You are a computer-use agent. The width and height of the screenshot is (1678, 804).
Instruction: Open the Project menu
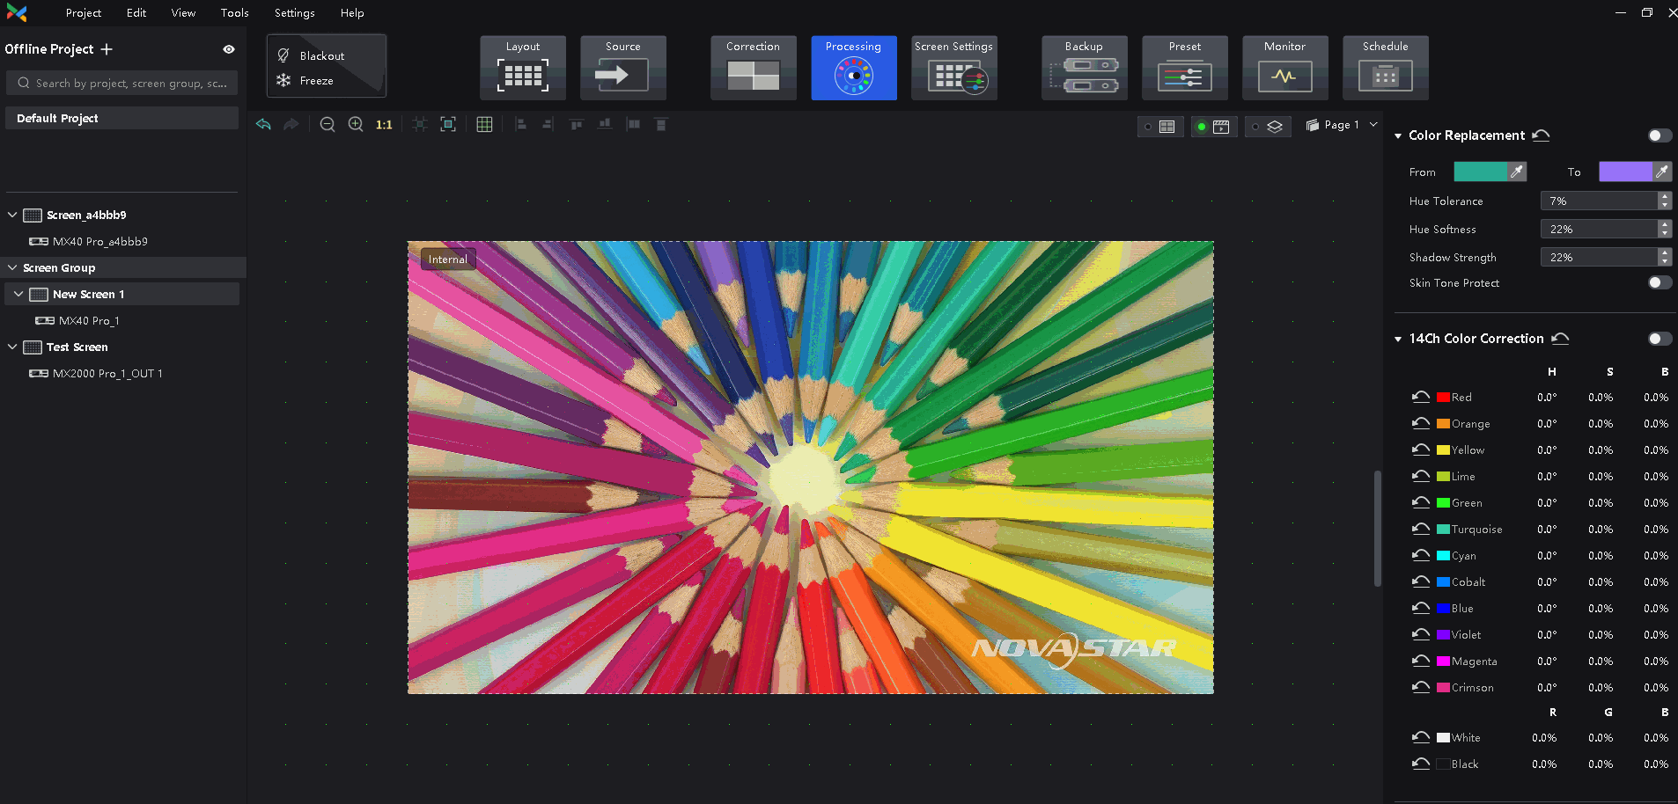pyautogui.click(x=84, y=13)
